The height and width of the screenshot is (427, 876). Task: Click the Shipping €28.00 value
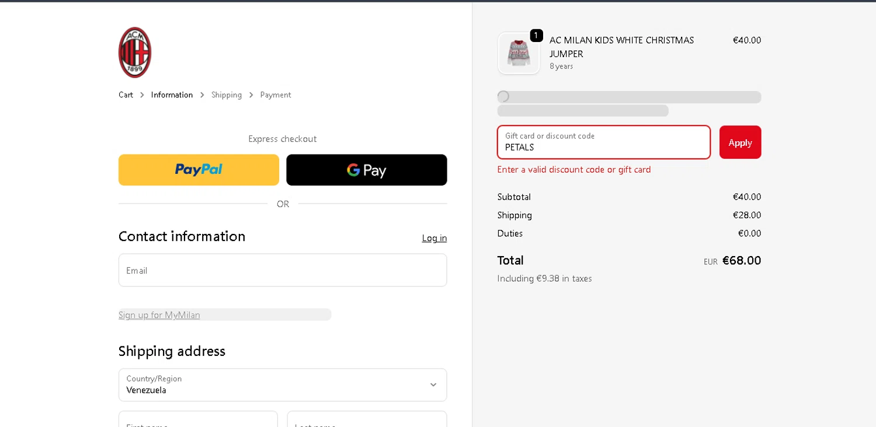point(747,215)
